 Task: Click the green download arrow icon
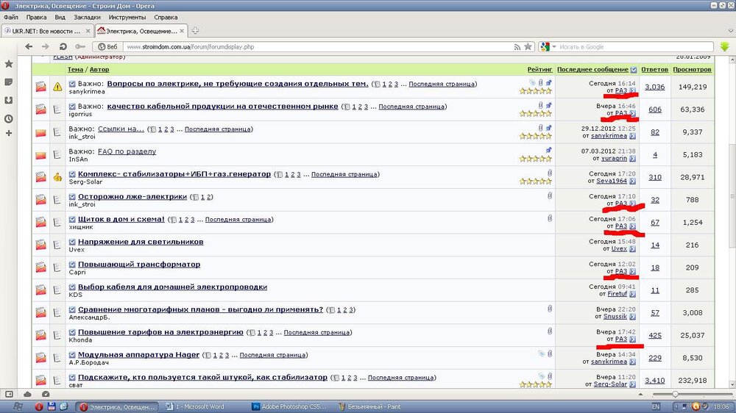[x=724, y=46]
